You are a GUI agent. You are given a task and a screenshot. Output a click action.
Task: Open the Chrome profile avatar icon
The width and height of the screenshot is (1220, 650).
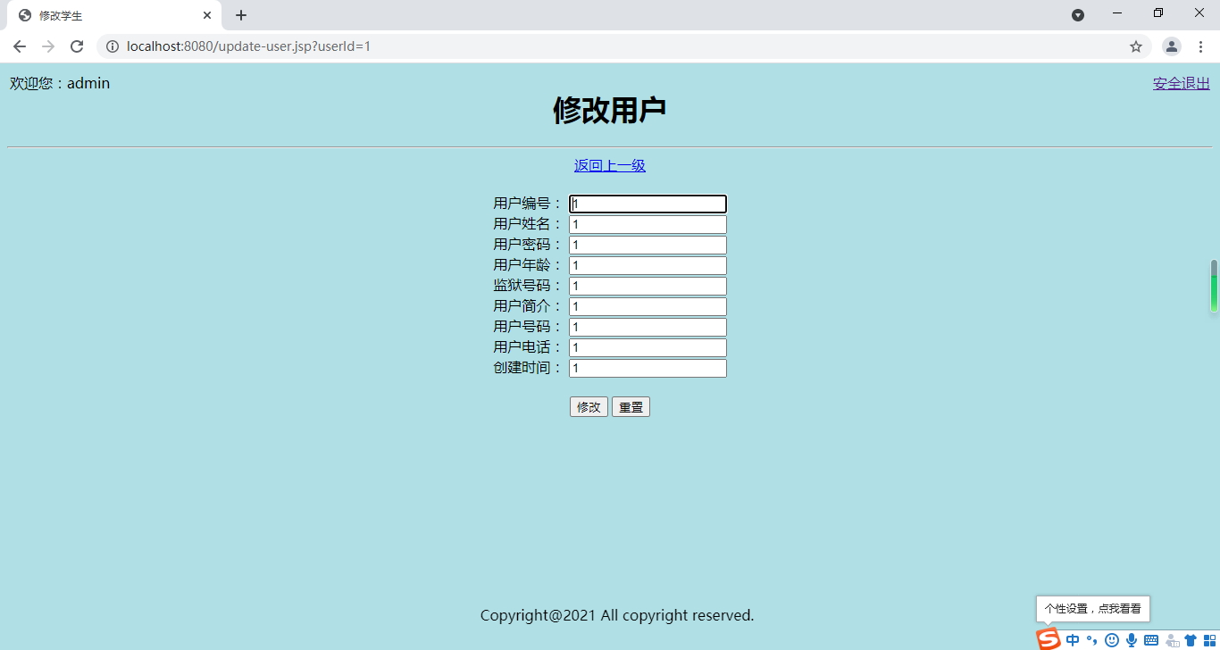1172,46
